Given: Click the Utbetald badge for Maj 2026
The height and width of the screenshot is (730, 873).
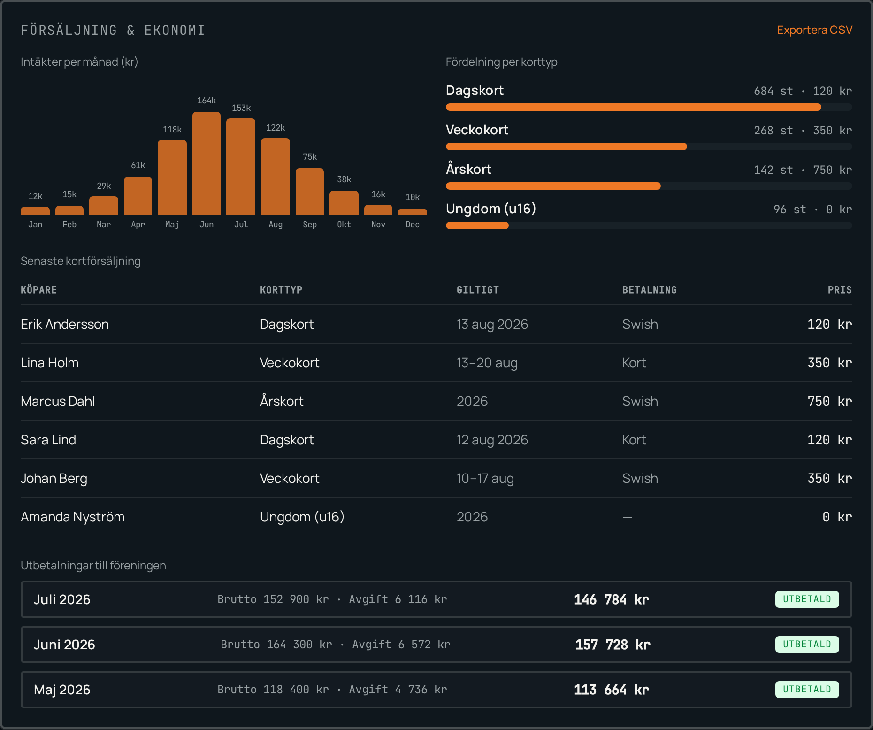Looking at the screenshot, I should point(807,690).
